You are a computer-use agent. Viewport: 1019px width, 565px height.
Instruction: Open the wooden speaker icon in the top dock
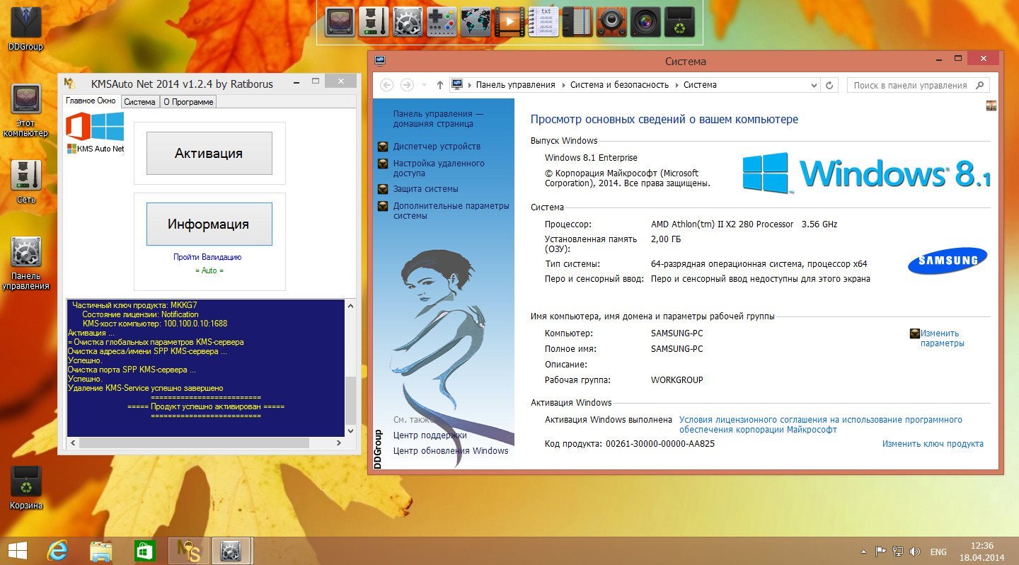pos(611,22)
